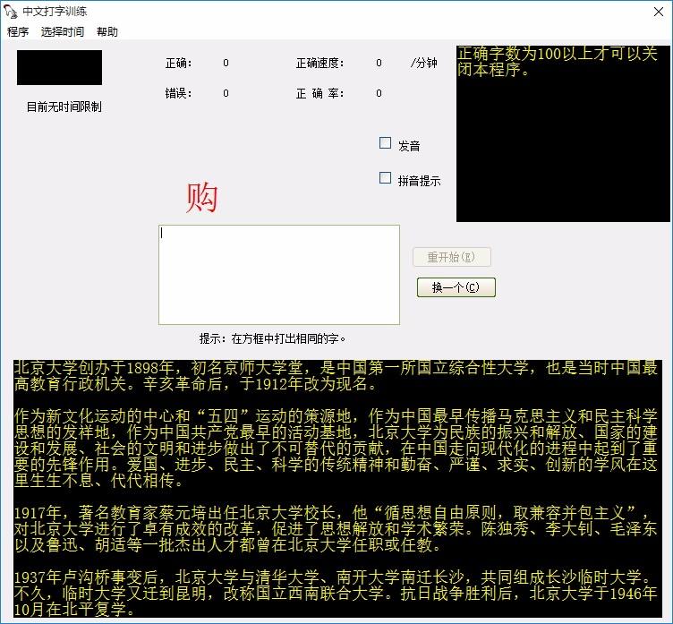This screenshot has width=673, height=624.
Task: Click the black timer display box
Action: click(x=59, y=68)
